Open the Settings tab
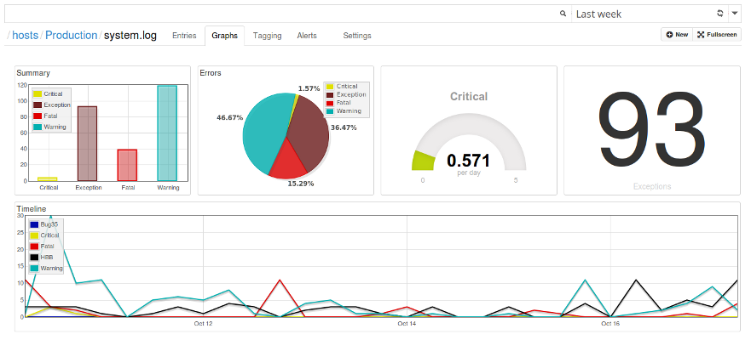Viewport: 751px width, 340px height. (356, 36)
